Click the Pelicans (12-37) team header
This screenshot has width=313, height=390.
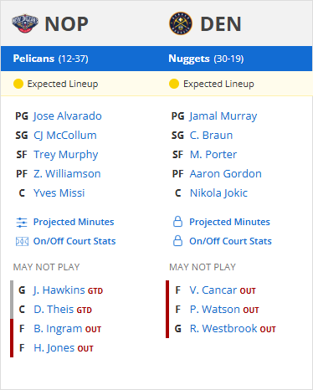(x=50, y=59)
